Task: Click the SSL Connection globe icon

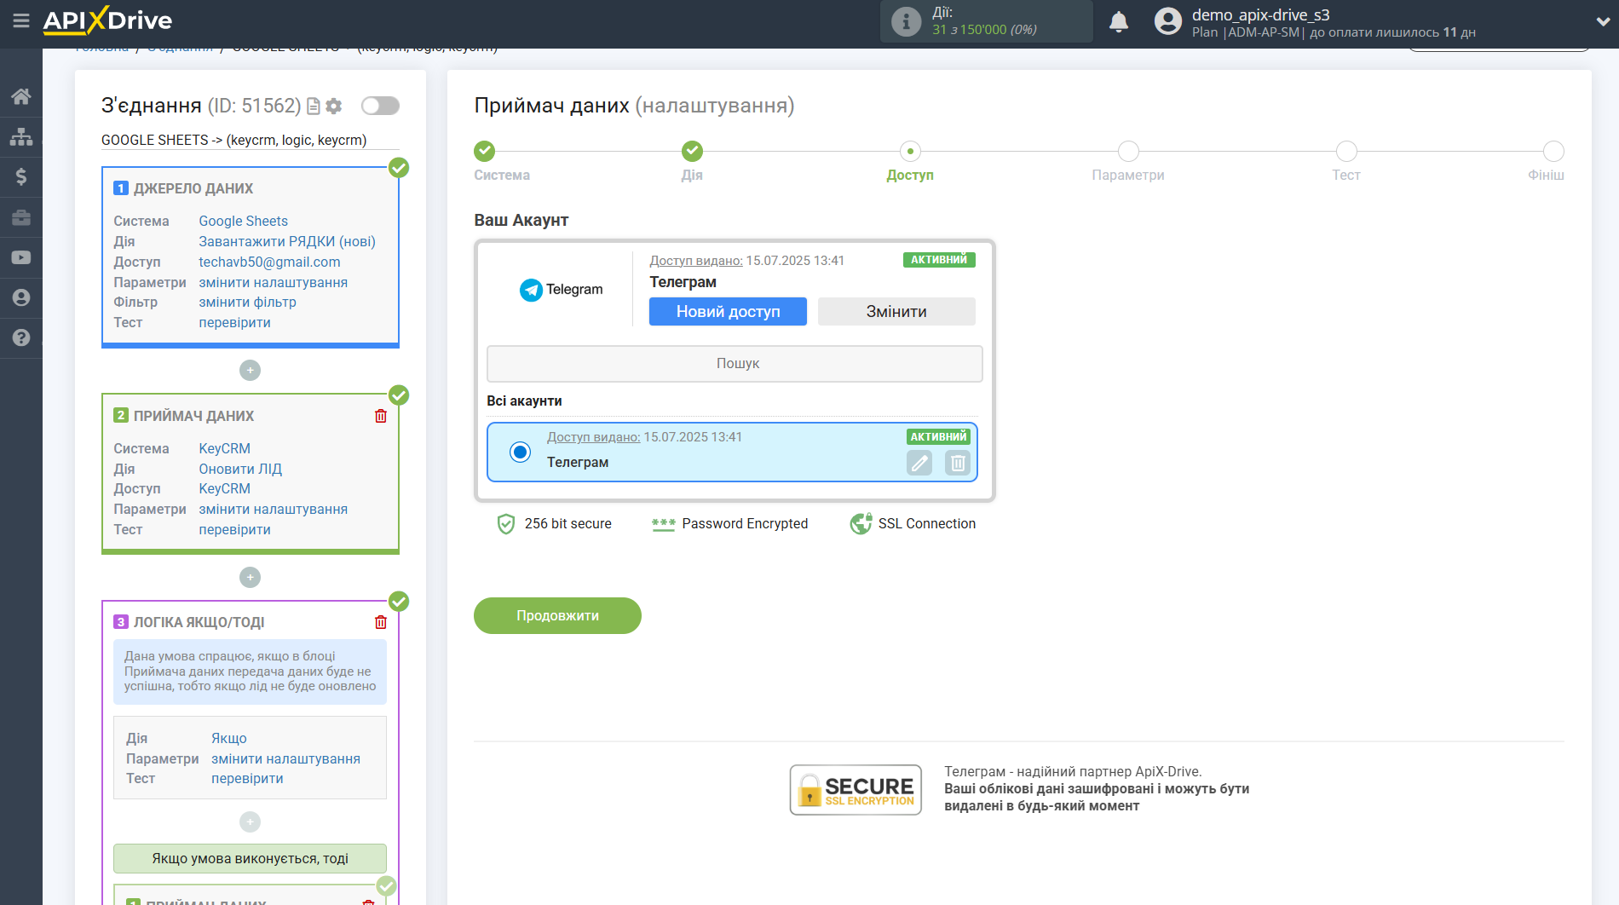Action: click(x=861, y=523)
